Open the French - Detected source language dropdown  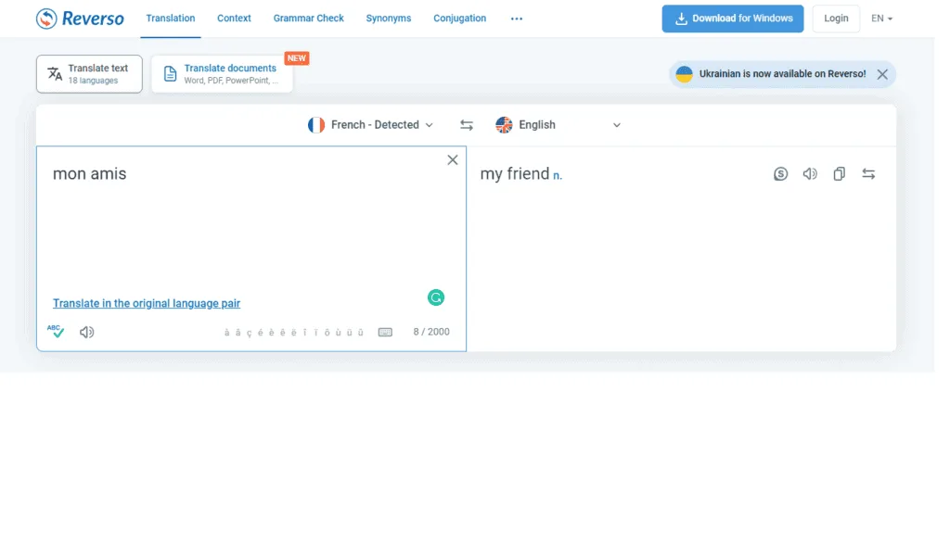pos(371,124)
